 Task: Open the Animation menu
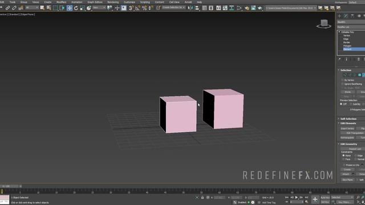point(76,2)
